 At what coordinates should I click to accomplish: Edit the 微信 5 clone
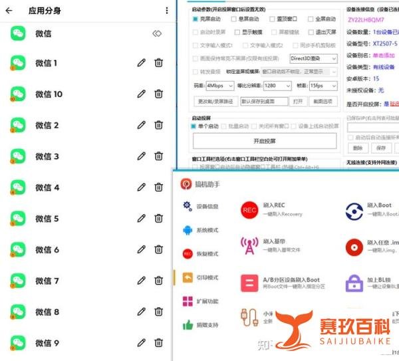tap(142, 218)
